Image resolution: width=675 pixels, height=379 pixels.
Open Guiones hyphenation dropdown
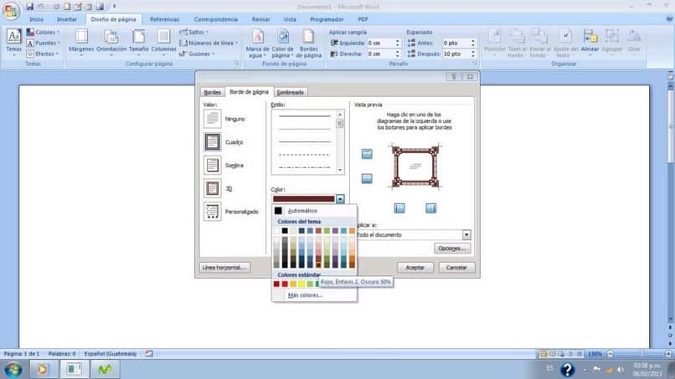(197, 54)
